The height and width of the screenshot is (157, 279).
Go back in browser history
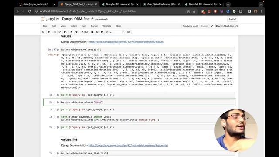(x=17, y=11)
